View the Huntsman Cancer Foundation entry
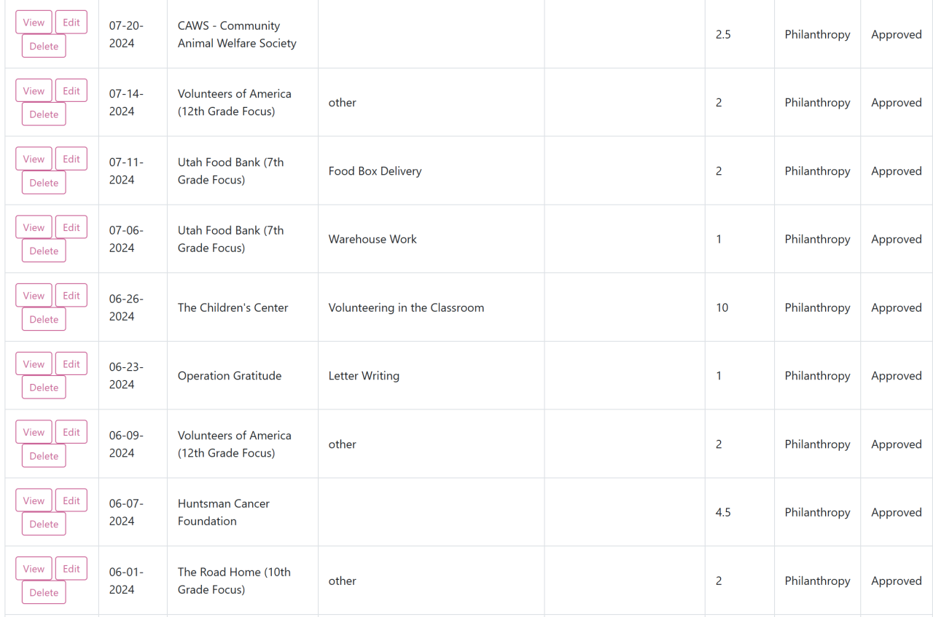Image resolution: width=933 pixels, height=617 pixels. pyautogui.click(x=34, y=500)
